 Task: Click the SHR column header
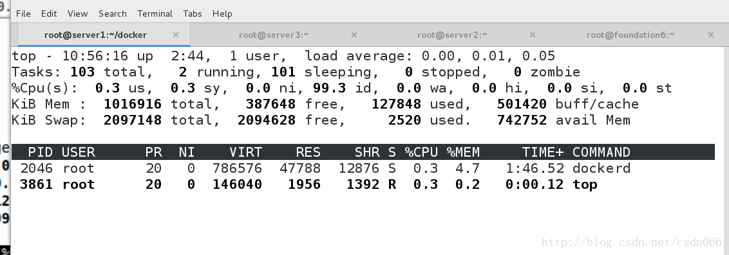tap(367, 152)
